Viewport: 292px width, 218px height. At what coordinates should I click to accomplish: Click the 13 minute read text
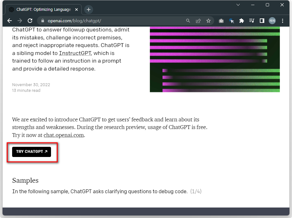(26, 91)
